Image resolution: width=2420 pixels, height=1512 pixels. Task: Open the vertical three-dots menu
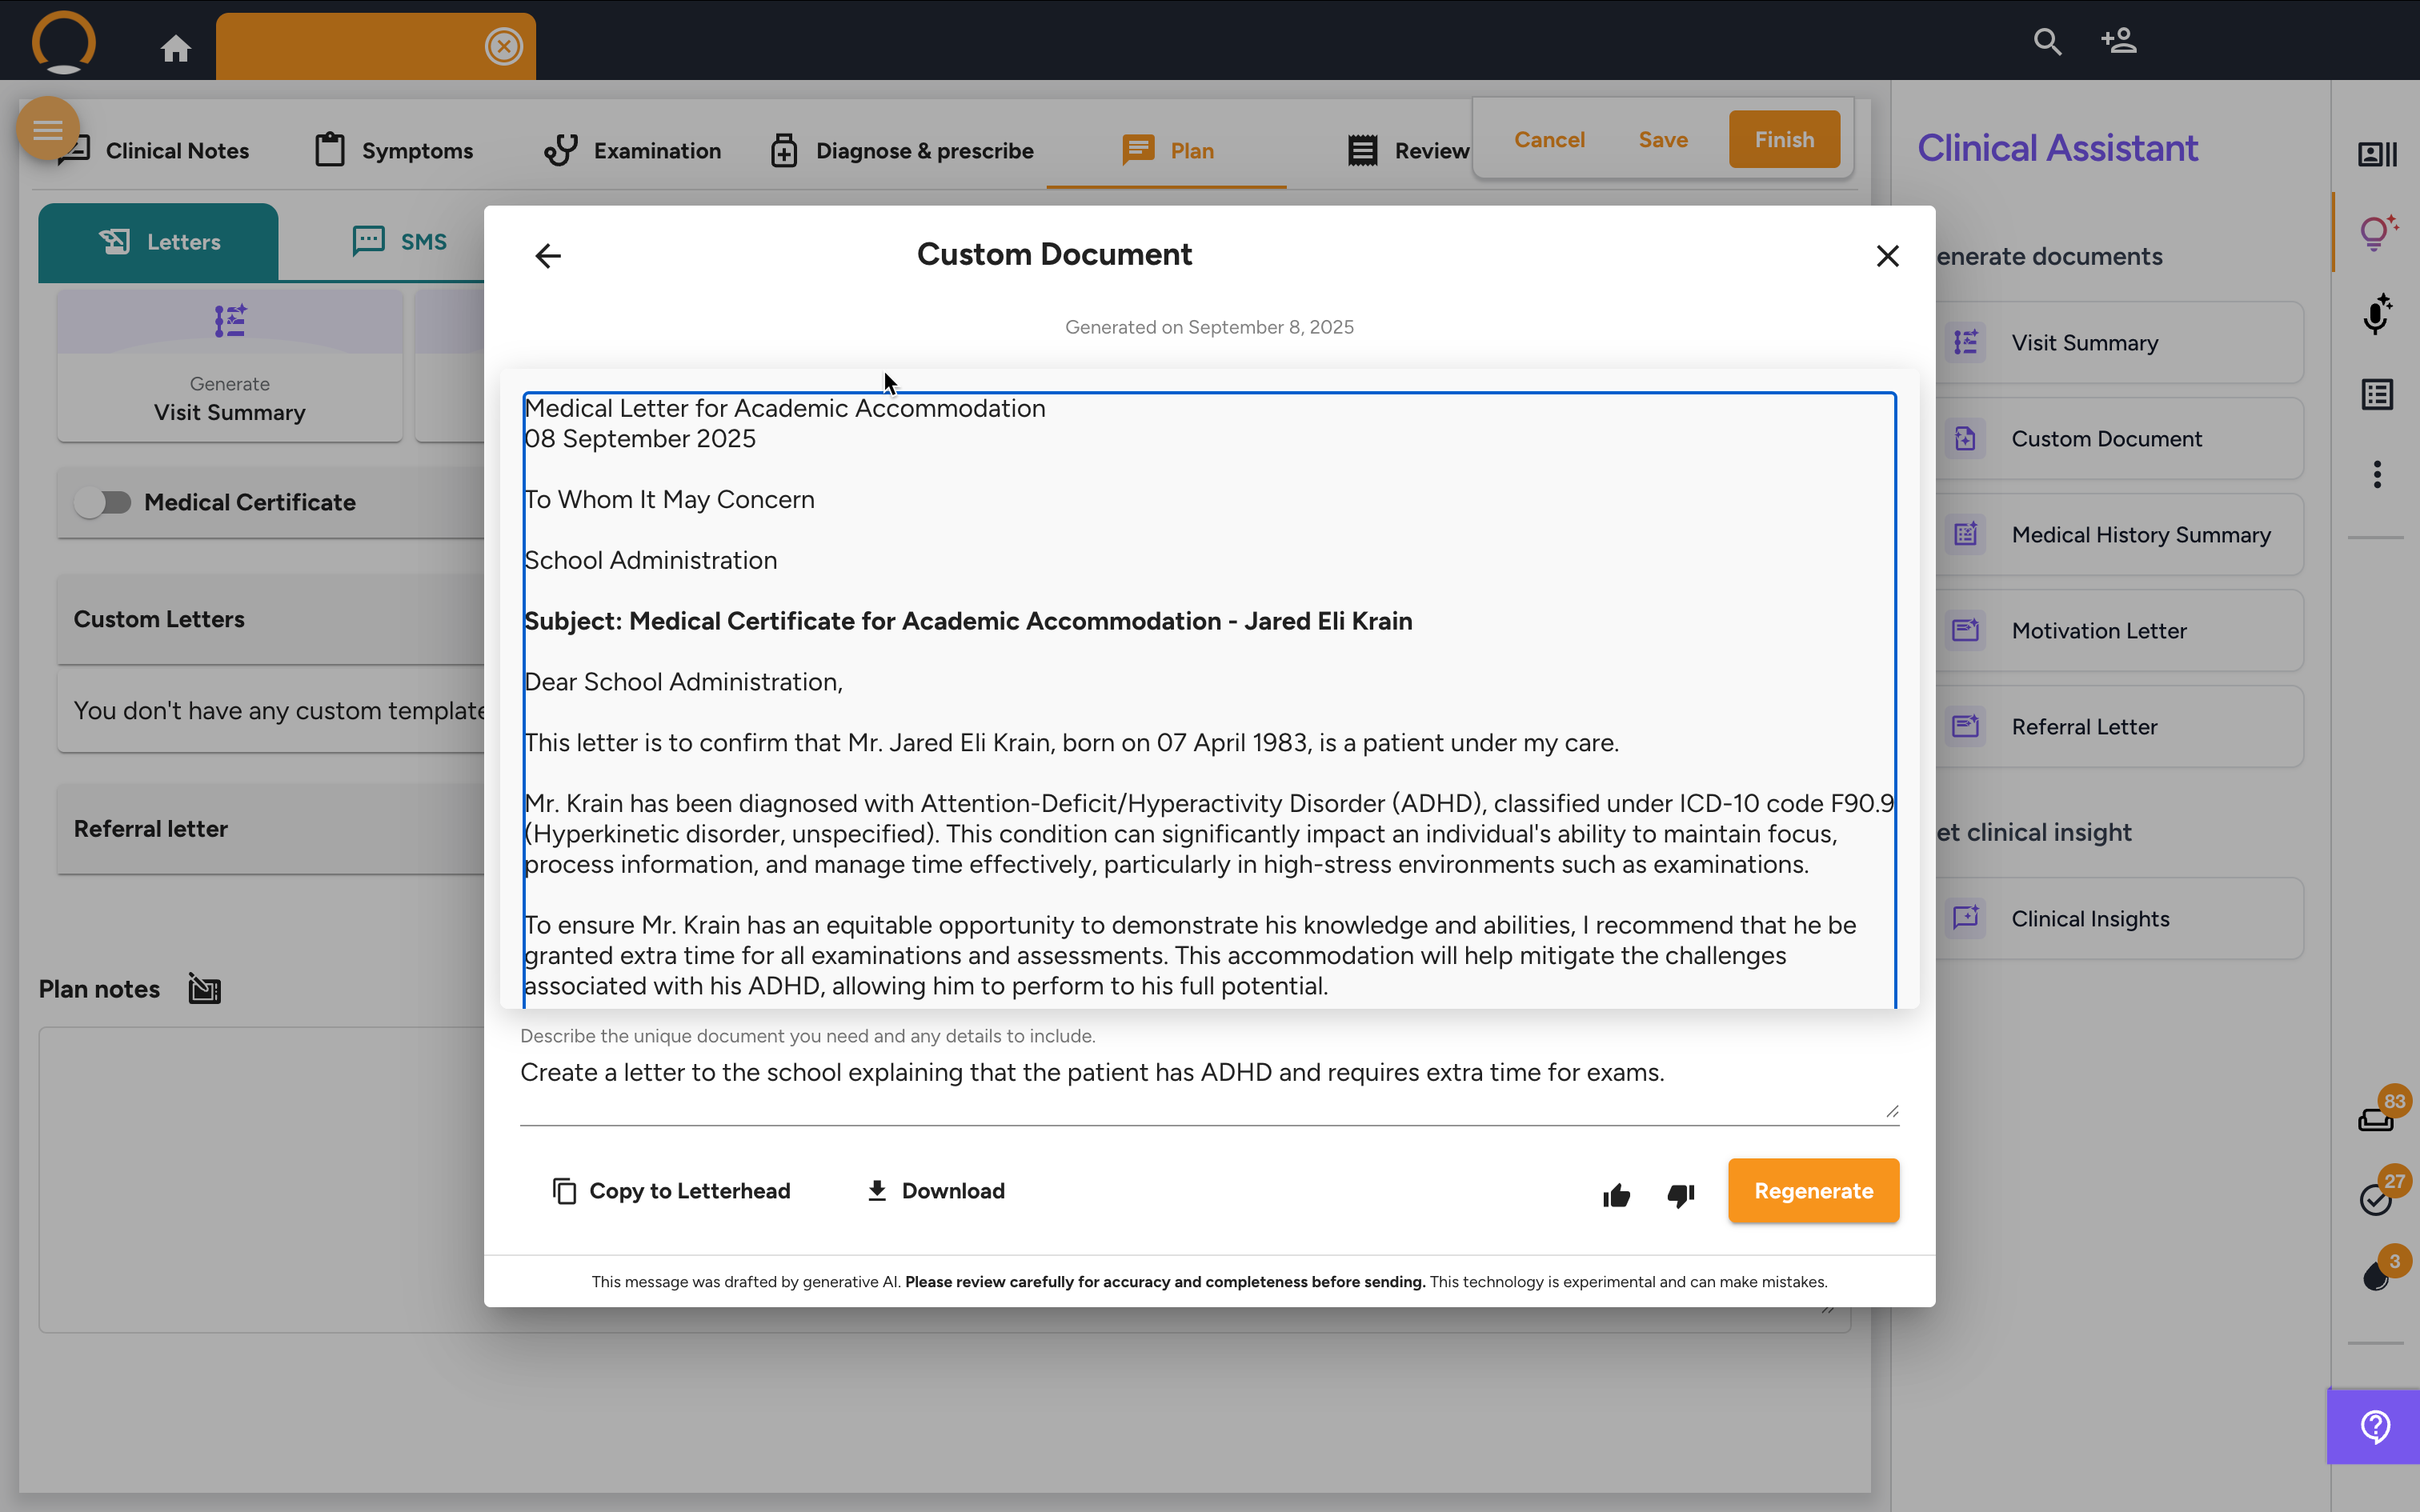pos(2377,474)
